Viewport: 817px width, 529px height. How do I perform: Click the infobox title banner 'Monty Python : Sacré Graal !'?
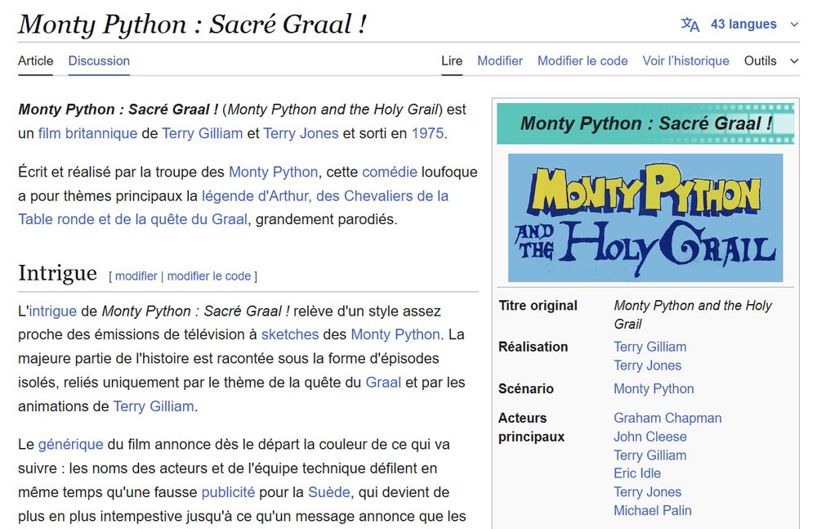[645, 123]
